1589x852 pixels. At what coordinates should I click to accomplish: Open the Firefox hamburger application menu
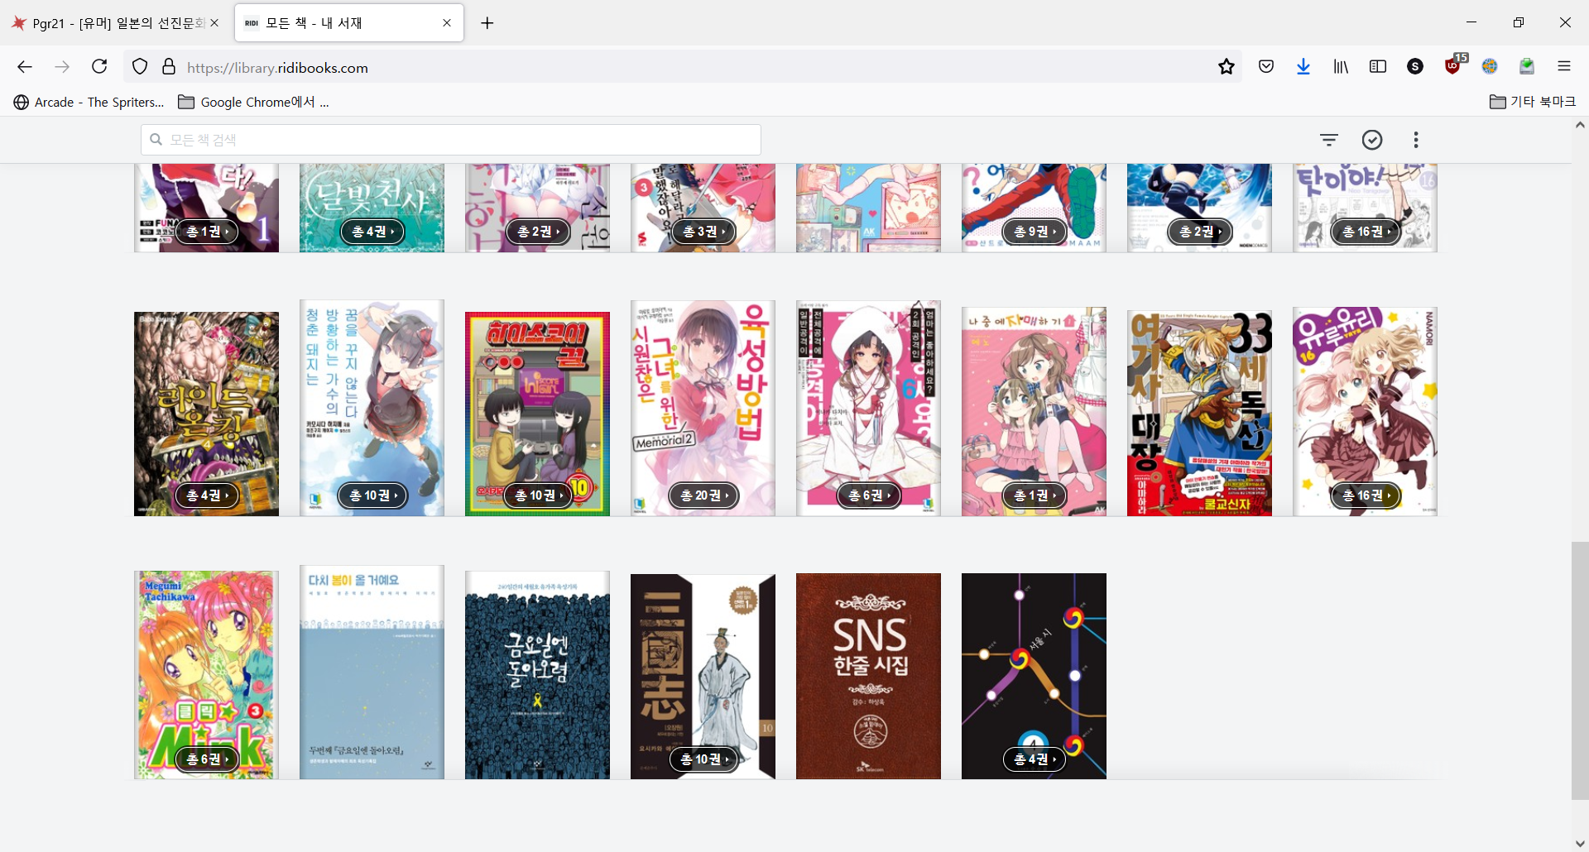tap(1563, 67)
